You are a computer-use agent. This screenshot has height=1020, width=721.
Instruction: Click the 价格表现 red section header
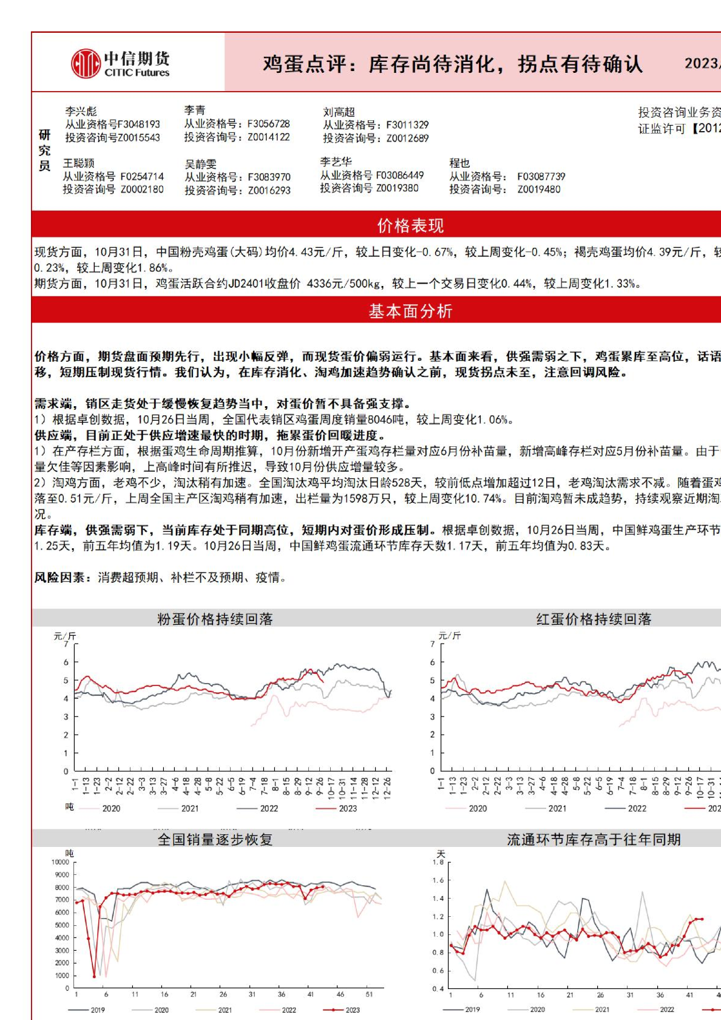pyautogui.click(x=410, y=225)
